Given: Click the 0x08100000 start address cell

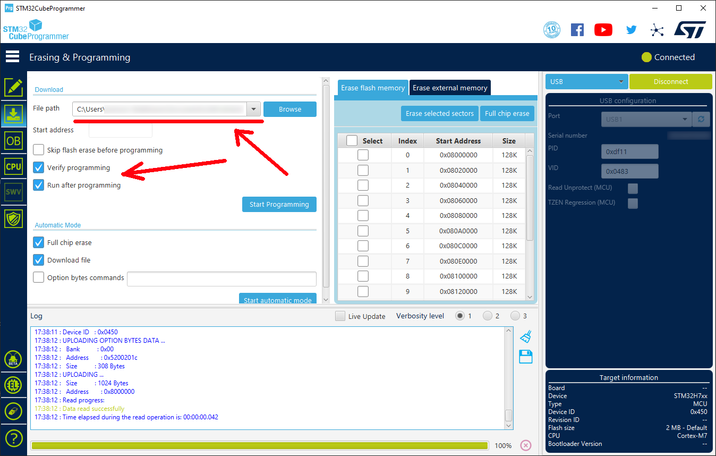Looking at the screenshot, I should tap(458, 276).
